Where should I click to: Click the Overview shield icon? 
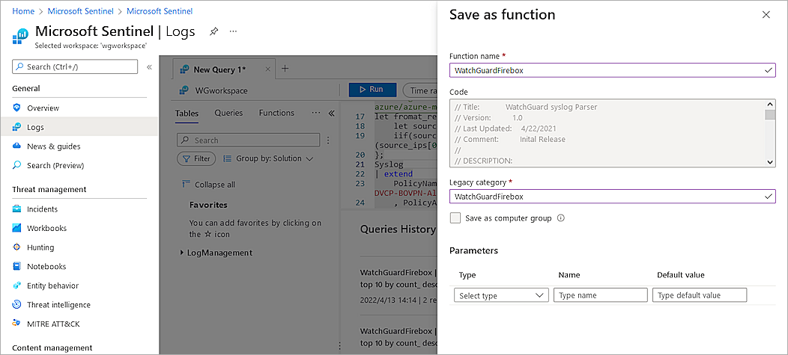tap(17, 108)
